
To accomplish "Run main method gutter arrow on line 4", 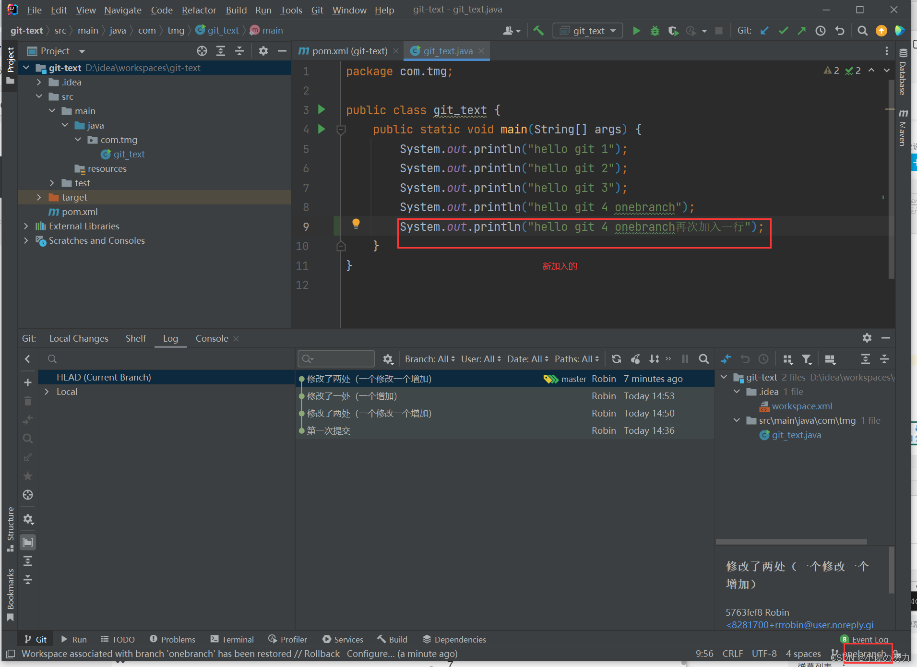I will point(322,129).
